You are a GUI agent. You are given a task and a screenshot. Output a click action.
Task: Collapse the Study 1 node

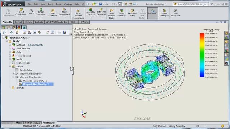[6, 41]
